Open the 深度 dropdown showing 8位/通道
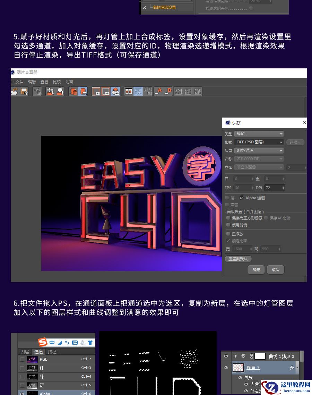 pyautogui.click(x=259, y=151)
